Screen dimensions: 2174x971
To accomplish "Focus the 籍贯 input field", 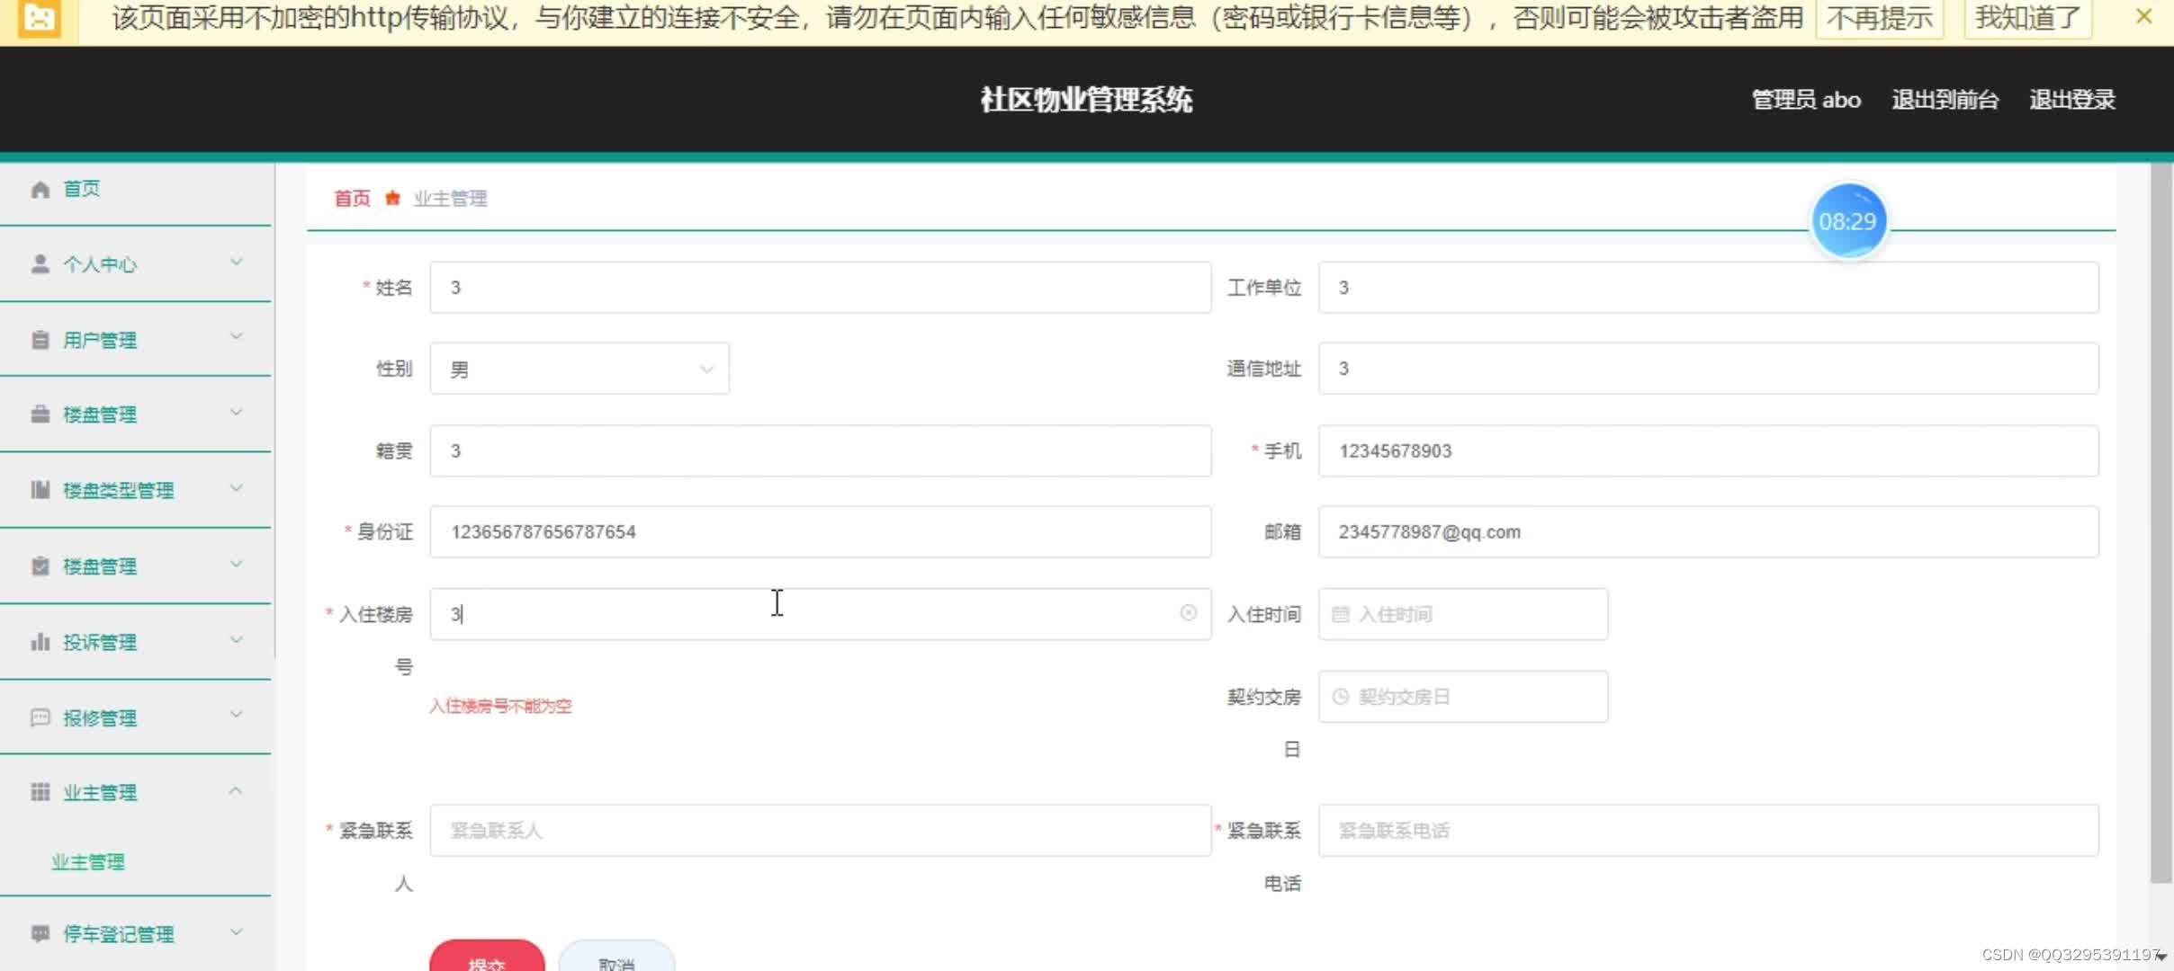I will (x=821, y=450).
